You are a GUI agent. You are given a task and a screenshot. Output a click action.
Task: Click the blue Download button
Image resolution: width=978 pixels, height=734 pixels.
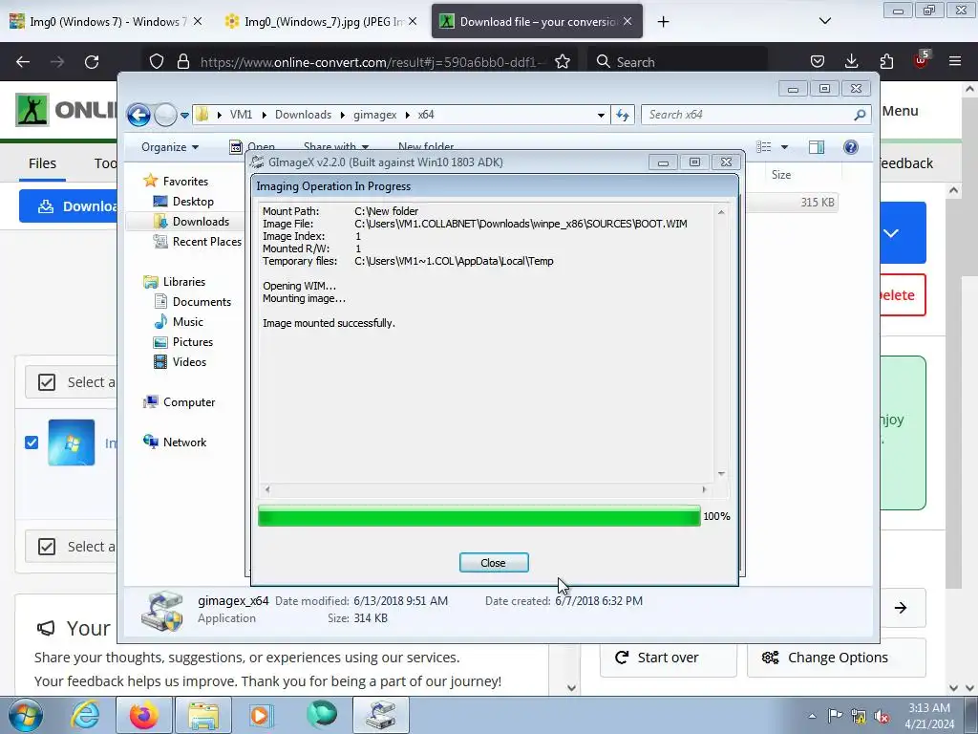point(69,206)
